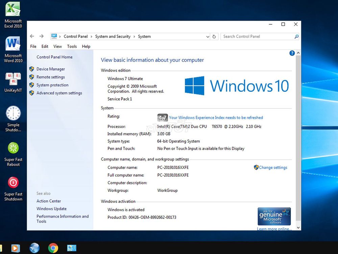Open the File menu

33,46
